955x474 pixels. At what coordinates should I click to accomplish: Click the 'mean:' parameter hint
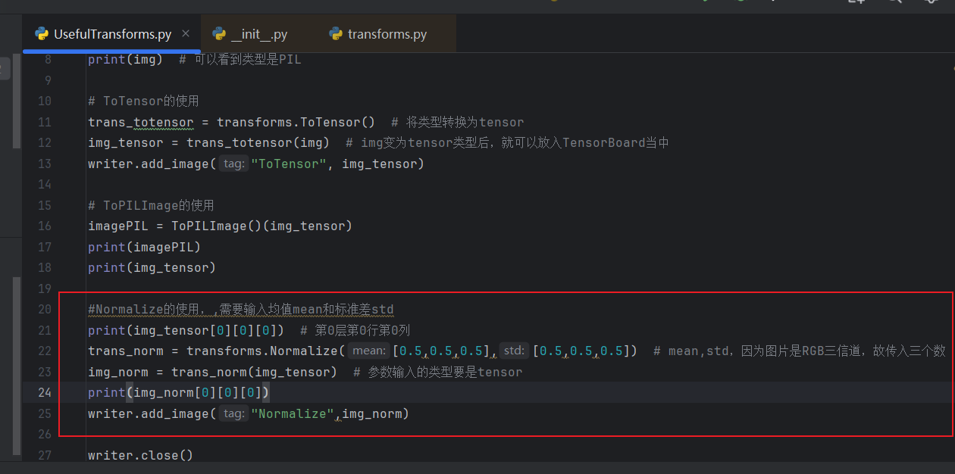click(369, 351)
